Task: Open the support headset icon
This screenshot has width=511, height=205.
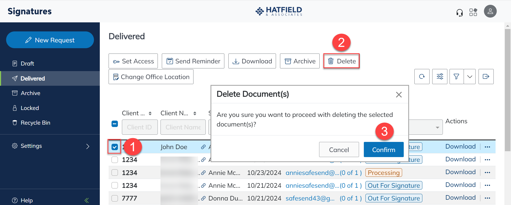Action: [x=459, y=12]
